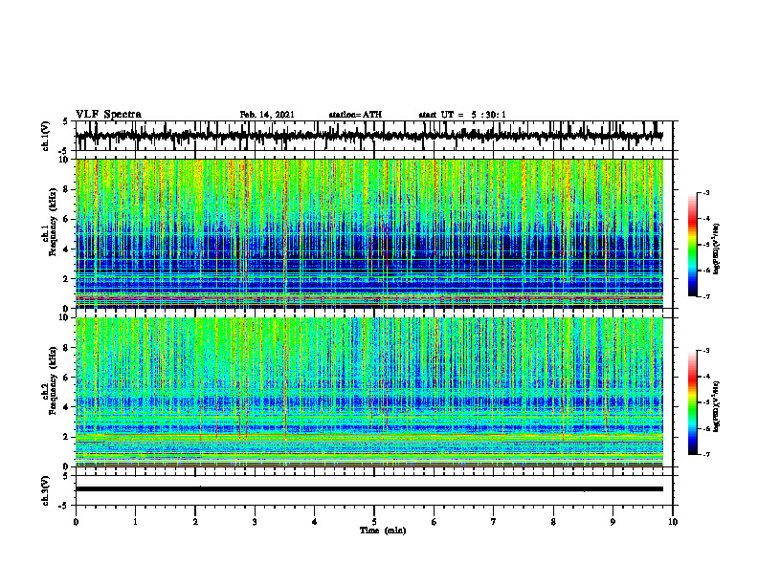Click the ch.1 frequency tick label "4"
This screenshot has height=585, width=758.
click(66, 249)
